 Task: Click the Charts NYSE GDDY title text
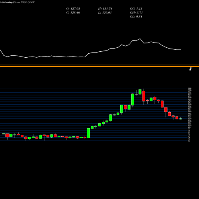point(23,2)
